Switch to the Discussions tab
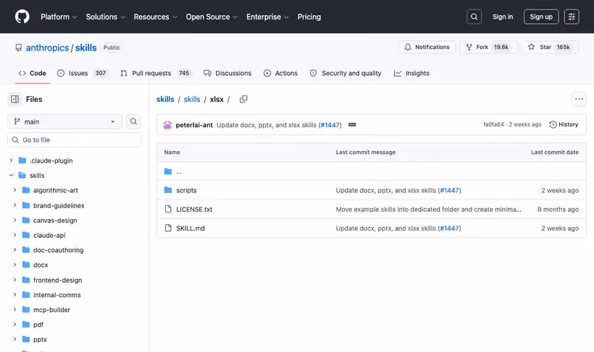The height and width of the screenshot is (352, 594). pyautogui.click(x=227, y=73)
